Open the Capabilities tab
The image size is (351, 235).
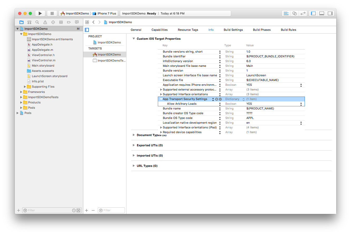click(159, 30)
